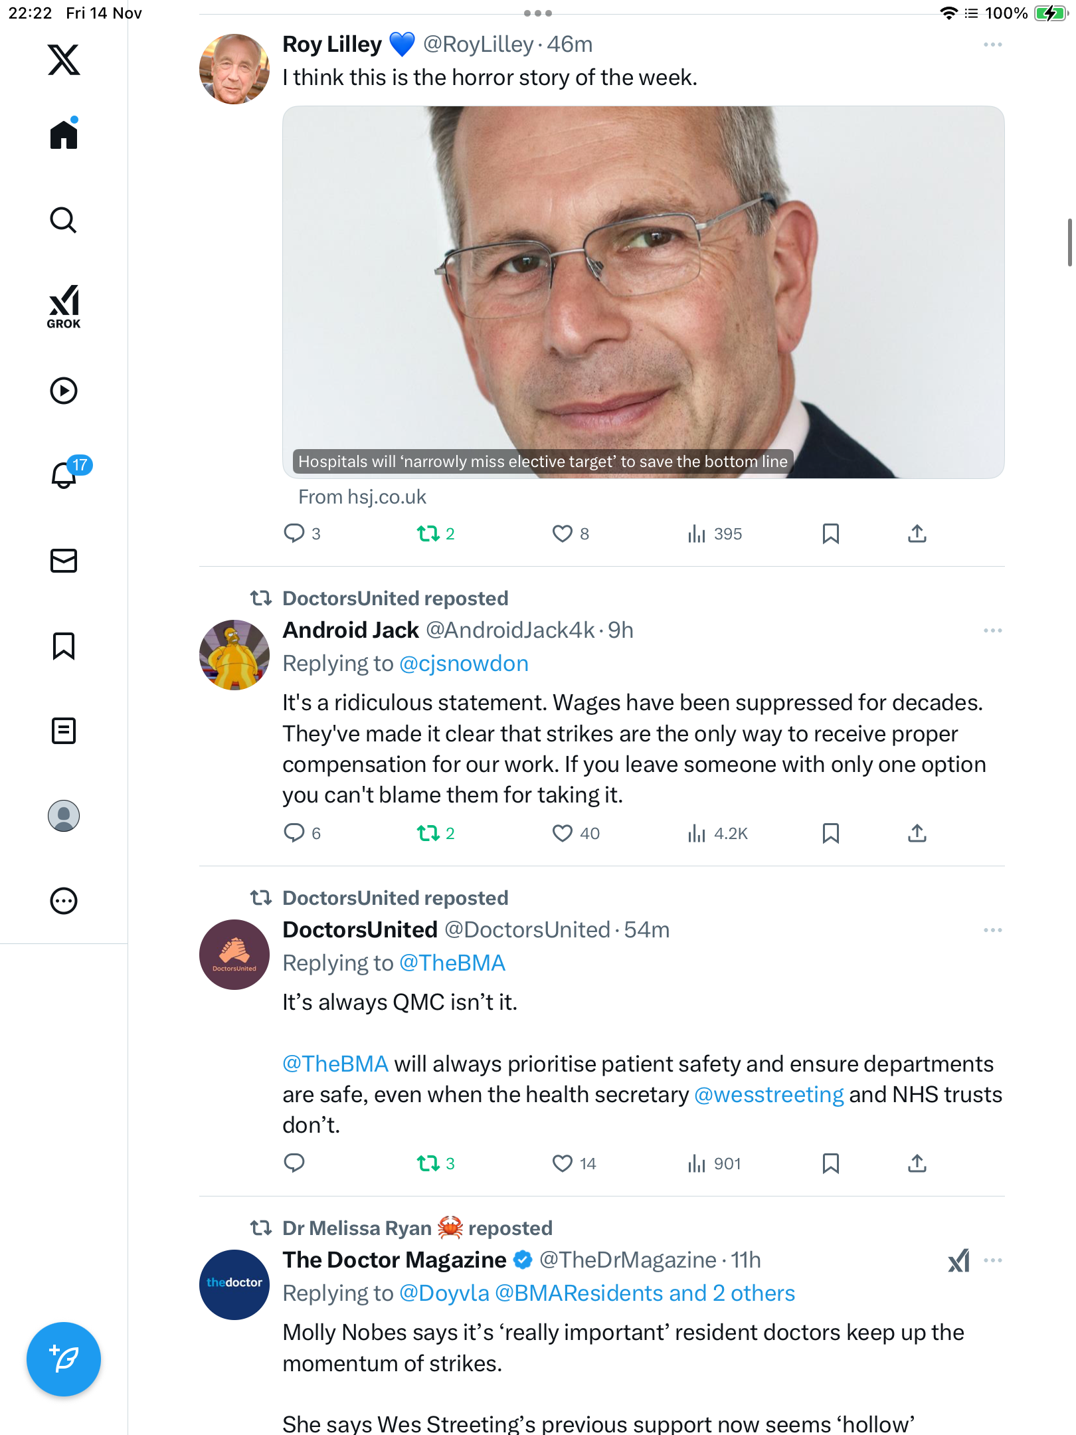Bookmark the DoctorsUnited post about QMC
1076x1435 pixels.
pos(830,1163)
